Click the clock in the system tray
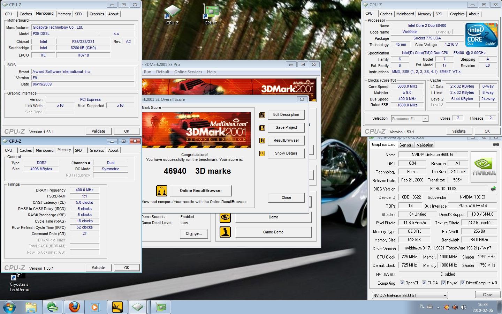The height and width of the screenshot is (314, 502). point(482,307)
